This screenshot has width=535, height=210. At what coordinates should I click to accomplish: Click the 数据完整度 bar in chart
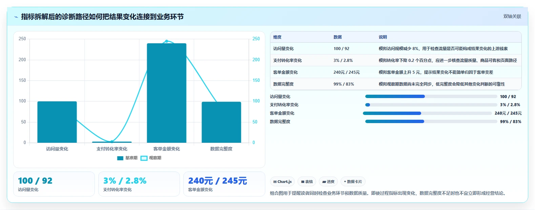tap(221, 122)
